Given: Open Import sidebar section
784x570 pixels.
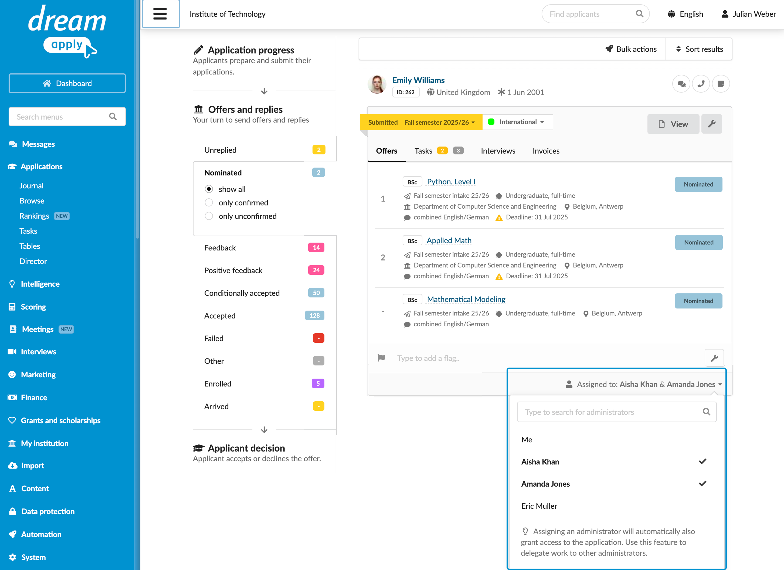Looking at the screenshot, I should (32, 466).
